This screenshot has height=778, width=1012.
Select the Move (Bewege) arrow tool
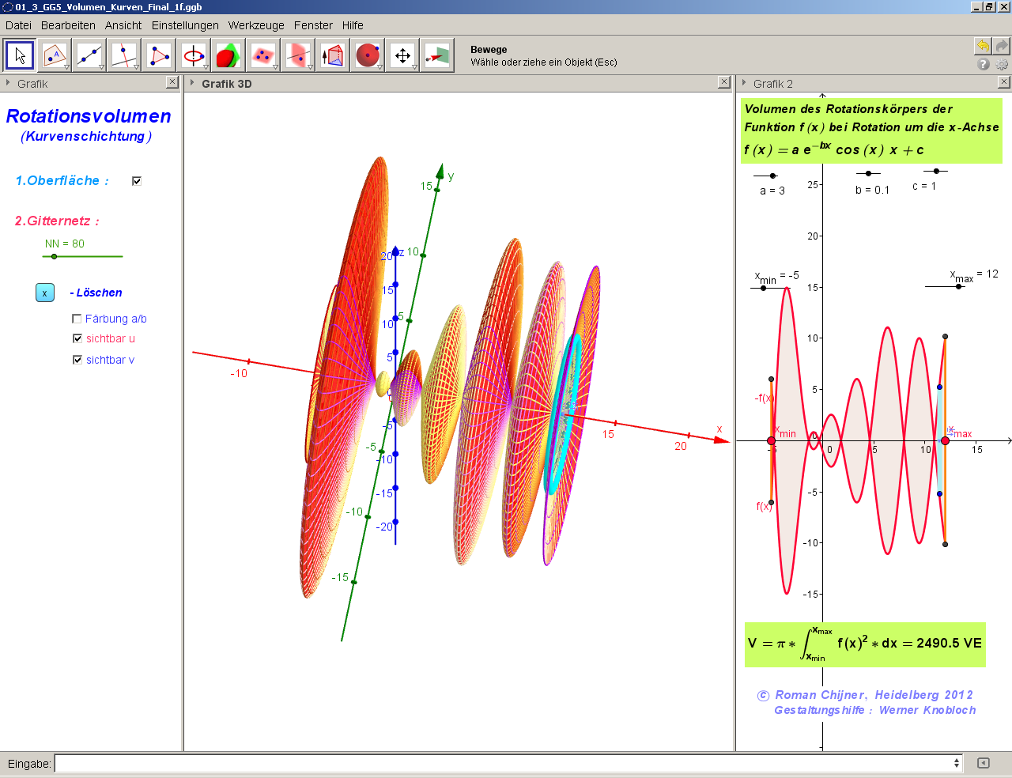(20, 55)
